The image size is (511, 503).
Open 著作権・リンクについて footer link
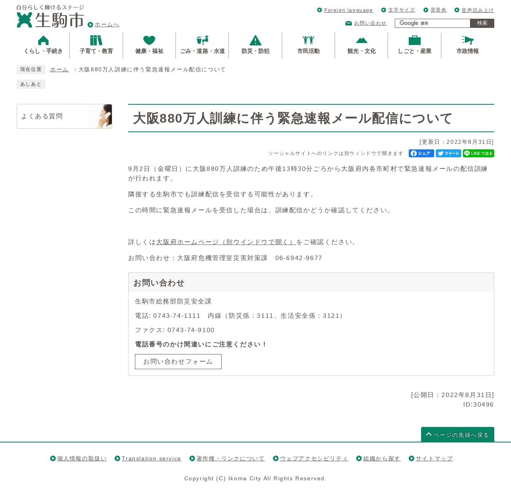click(230, 459)
